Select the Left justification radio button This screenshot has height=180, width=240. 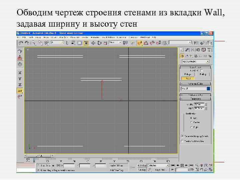191,118
